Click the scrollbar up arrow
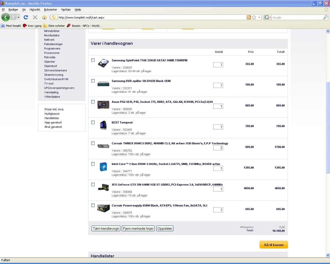The height and width of the screenshot is (264, 330). [328, 31]
